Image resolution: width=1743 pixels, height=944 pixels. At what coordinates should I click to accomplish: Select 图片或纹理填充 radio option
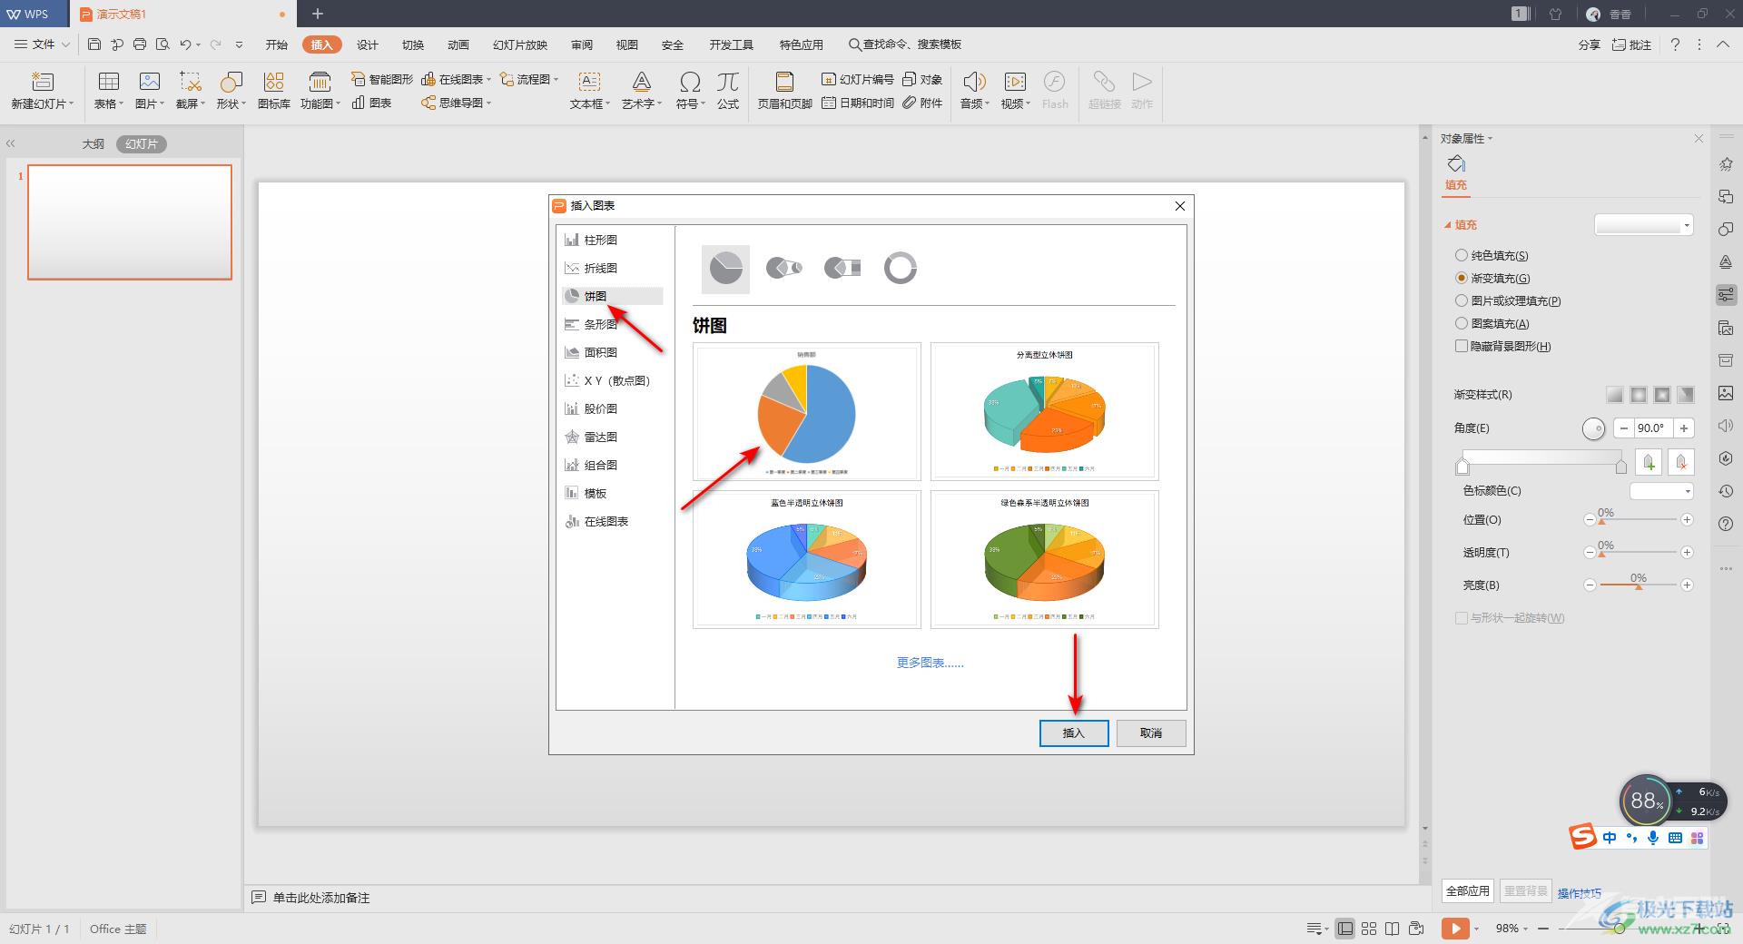point(1462,301)
